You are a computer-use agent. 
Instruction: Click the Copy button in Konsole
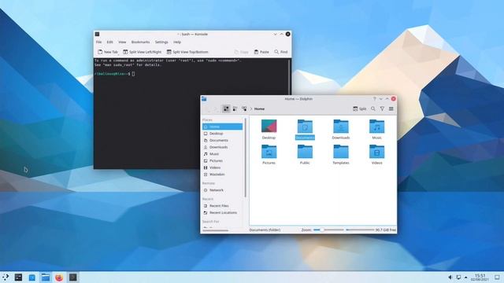coord(241,52)
